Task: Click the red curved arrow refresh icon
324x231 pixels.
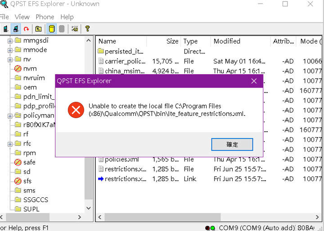Action: click(26, 29)
